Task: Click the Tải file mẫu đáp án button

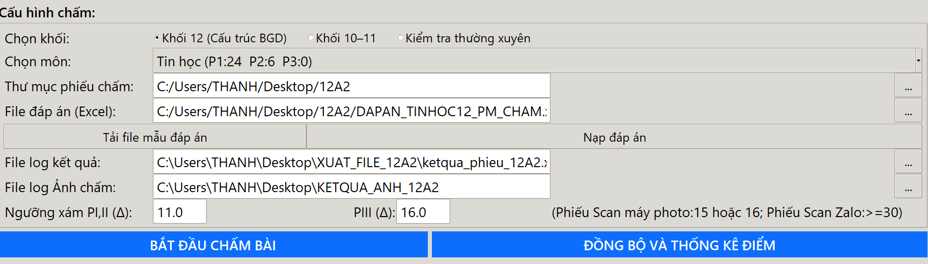Action: (155, 137)
